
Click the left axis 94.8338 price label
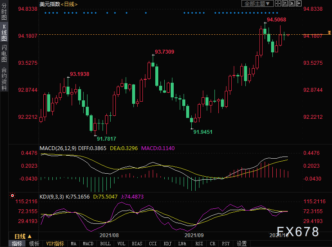(28, 9)
